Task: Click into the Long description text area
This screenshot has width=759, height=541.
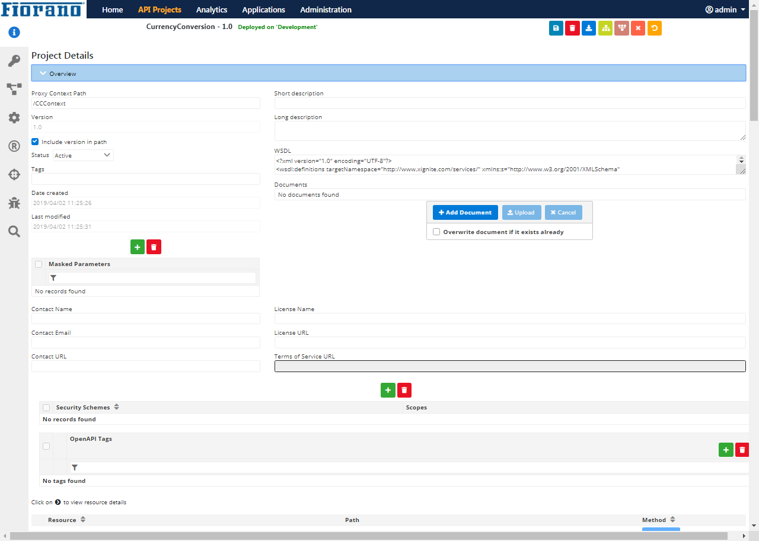Action: point(510,131)
